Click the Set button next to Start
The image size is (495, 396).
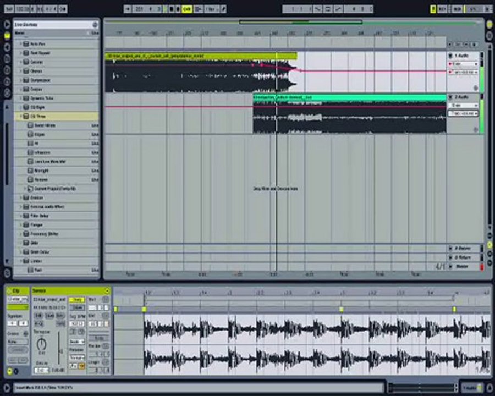point(106,299)
